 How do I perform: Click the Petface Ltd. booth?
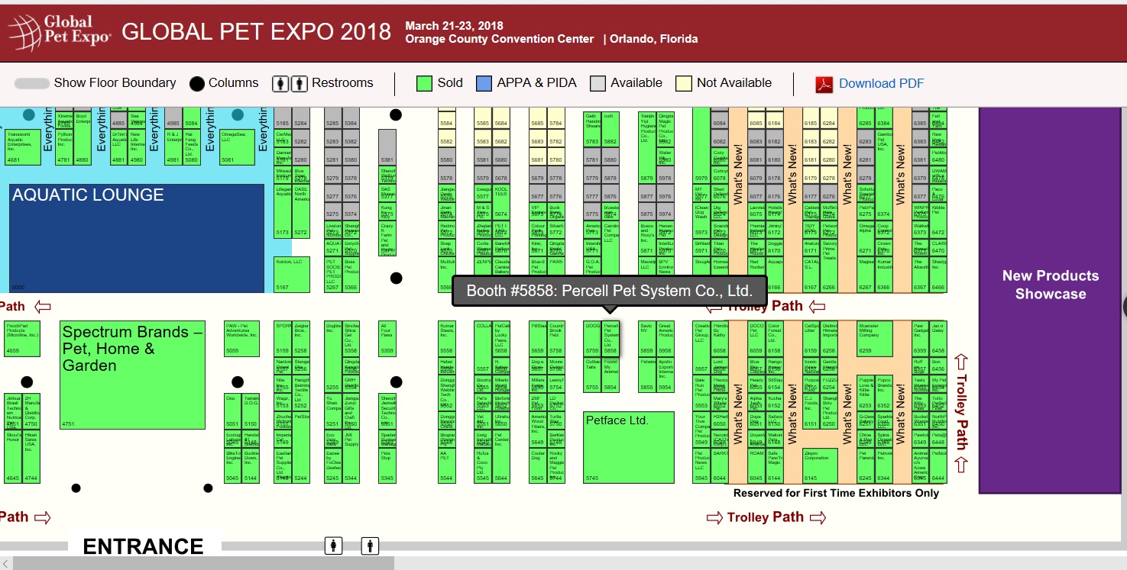click(x=628, y=447)
